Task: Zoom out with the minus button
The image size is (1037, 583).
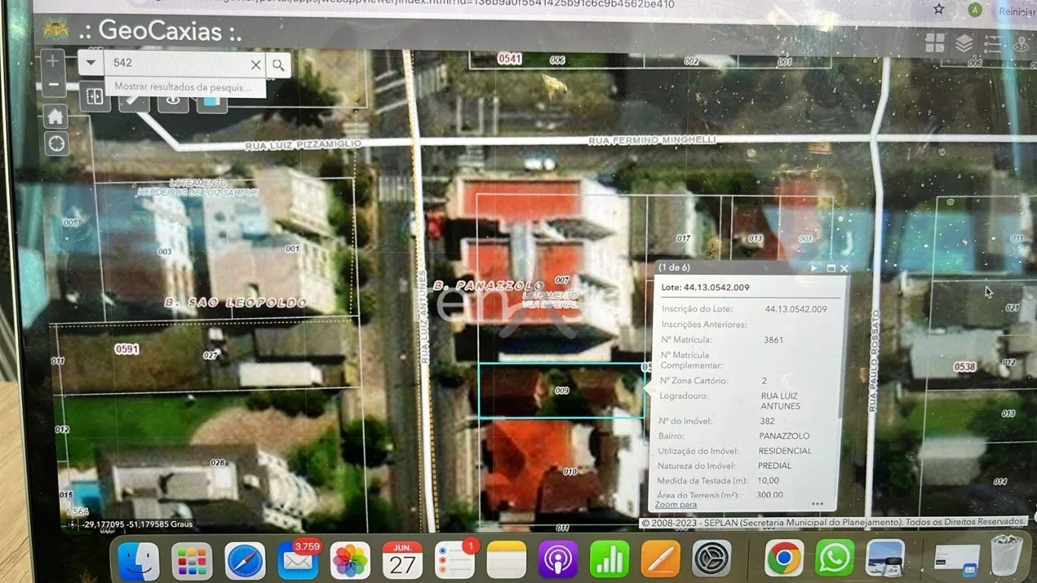Action: 52,84
